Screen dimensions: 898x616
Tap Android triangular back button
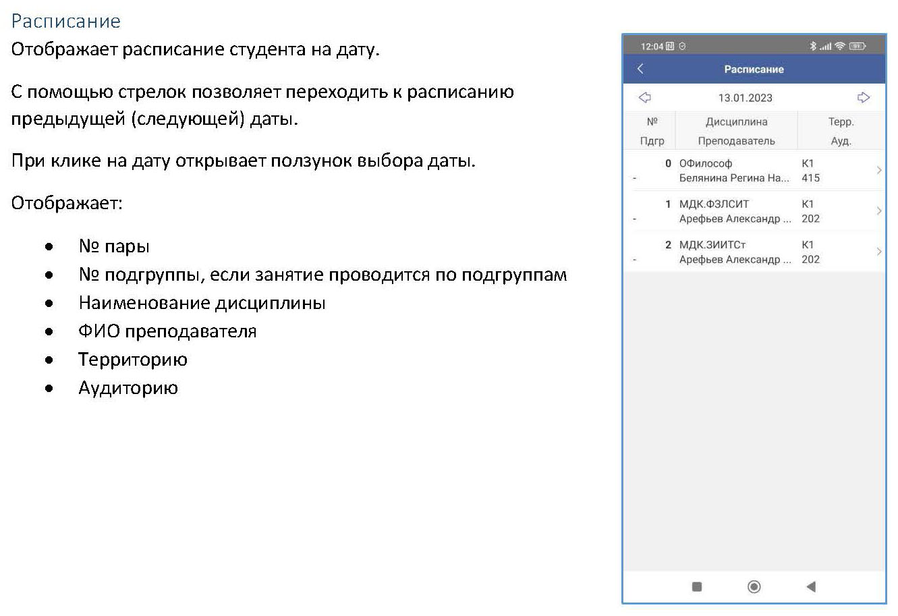pos(811,586)
